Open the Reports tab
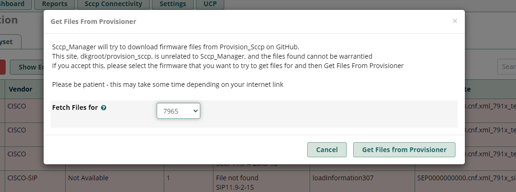This screenshot has height=192, width=516. (54, 4)
